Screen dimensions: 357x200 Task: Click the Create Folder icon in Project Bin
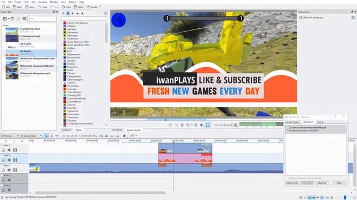click(13, 18)
